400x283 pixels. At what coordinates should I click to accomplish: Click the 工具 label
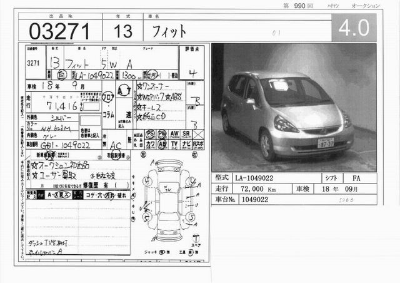(x=182, y=252)
